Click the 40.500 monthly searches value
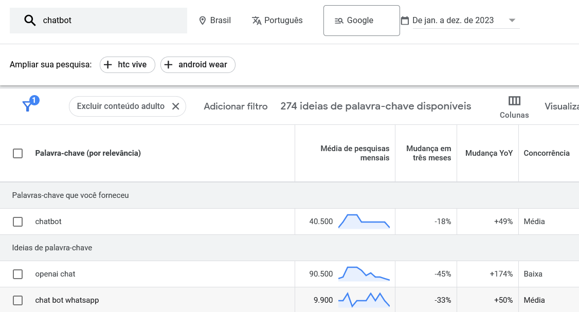Viewport: 579px width, 312px height. click(321, 222)
